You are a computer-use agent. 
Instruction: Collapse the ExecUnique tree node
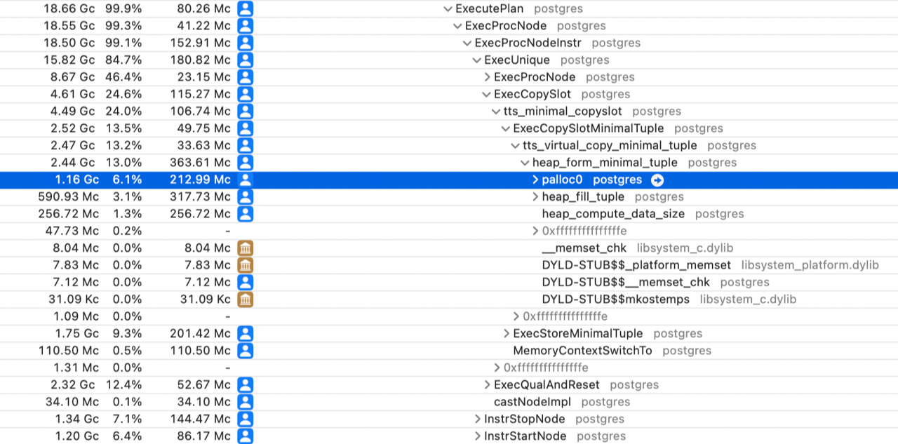[x=477, y=60]
